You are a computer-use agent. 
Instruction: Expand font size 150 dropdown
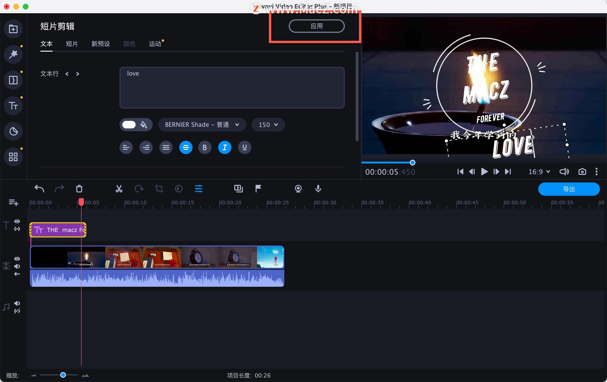[x=268, y=125]
